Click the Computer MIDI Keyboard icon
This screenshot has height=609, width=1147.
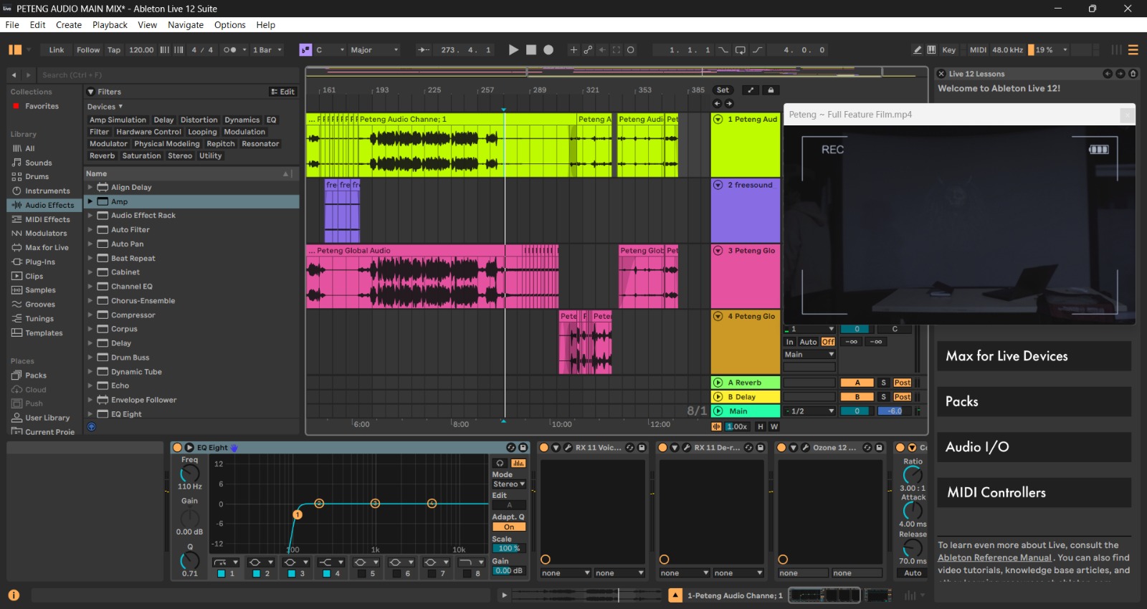pos(931,50)
